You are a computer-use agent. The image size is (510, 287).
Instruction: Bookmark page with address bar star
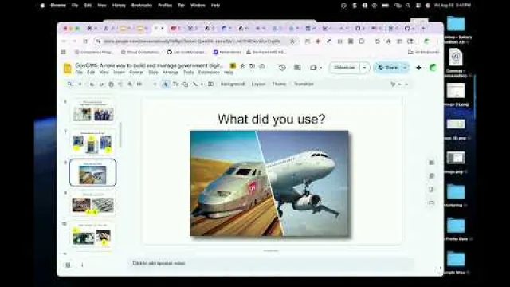292,41
